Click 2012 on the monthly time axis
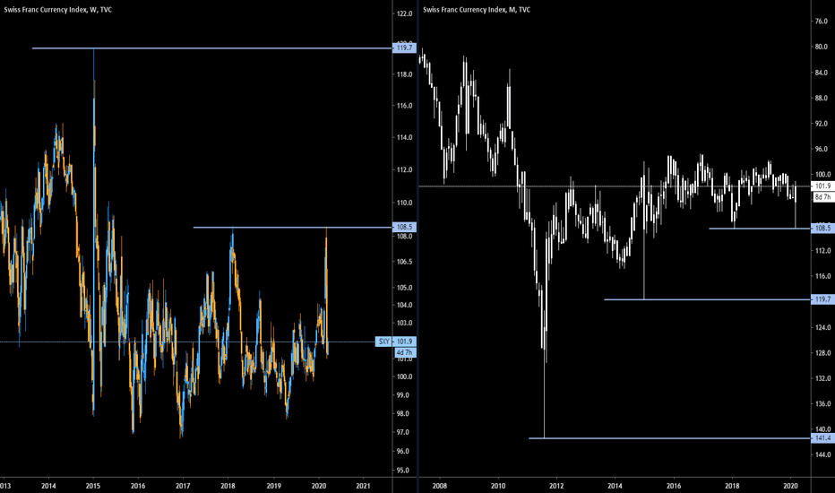This screenshot has width=835, height=493. click(x=556, y=486)
